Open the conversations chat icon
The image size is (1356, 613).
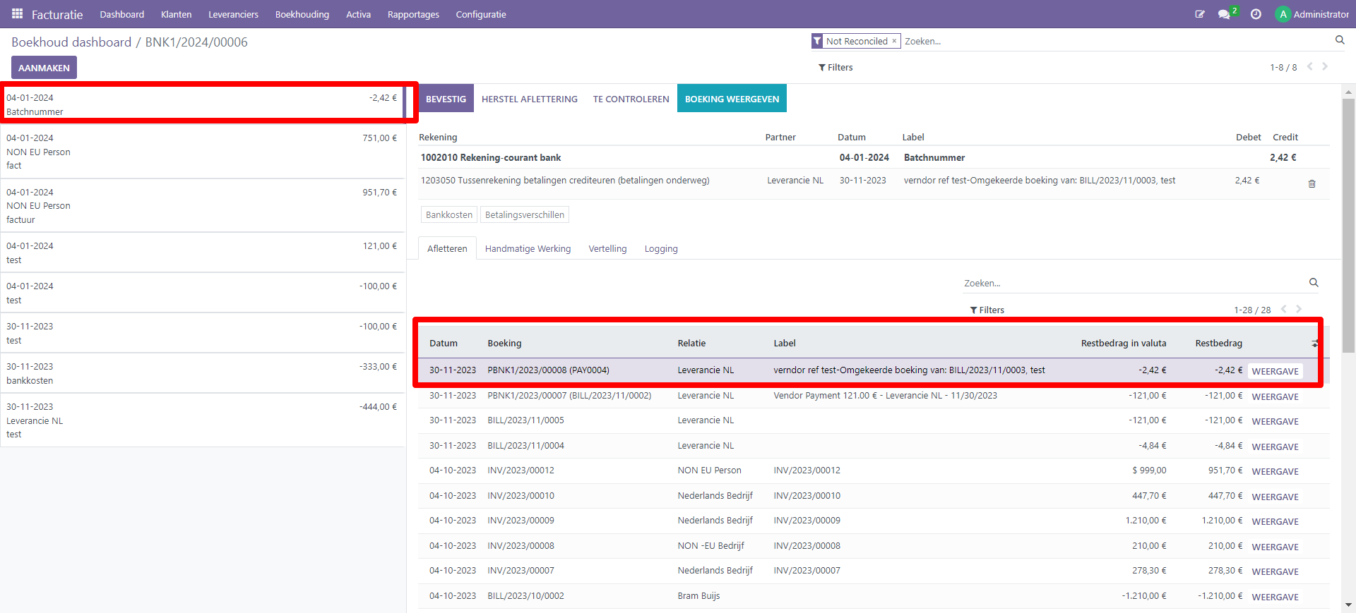(1225, 14)
